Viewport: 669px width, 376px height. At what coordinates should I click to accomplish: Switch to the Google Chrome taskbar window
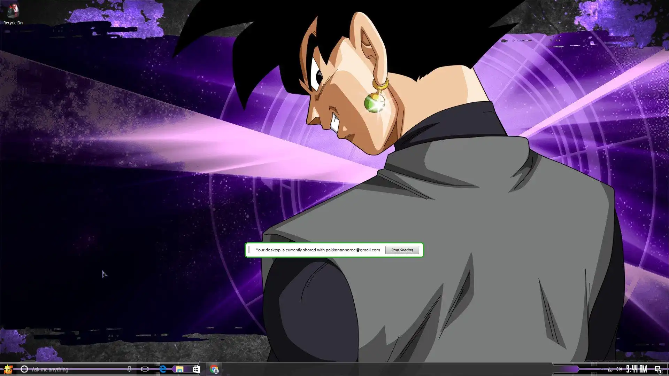214,369
